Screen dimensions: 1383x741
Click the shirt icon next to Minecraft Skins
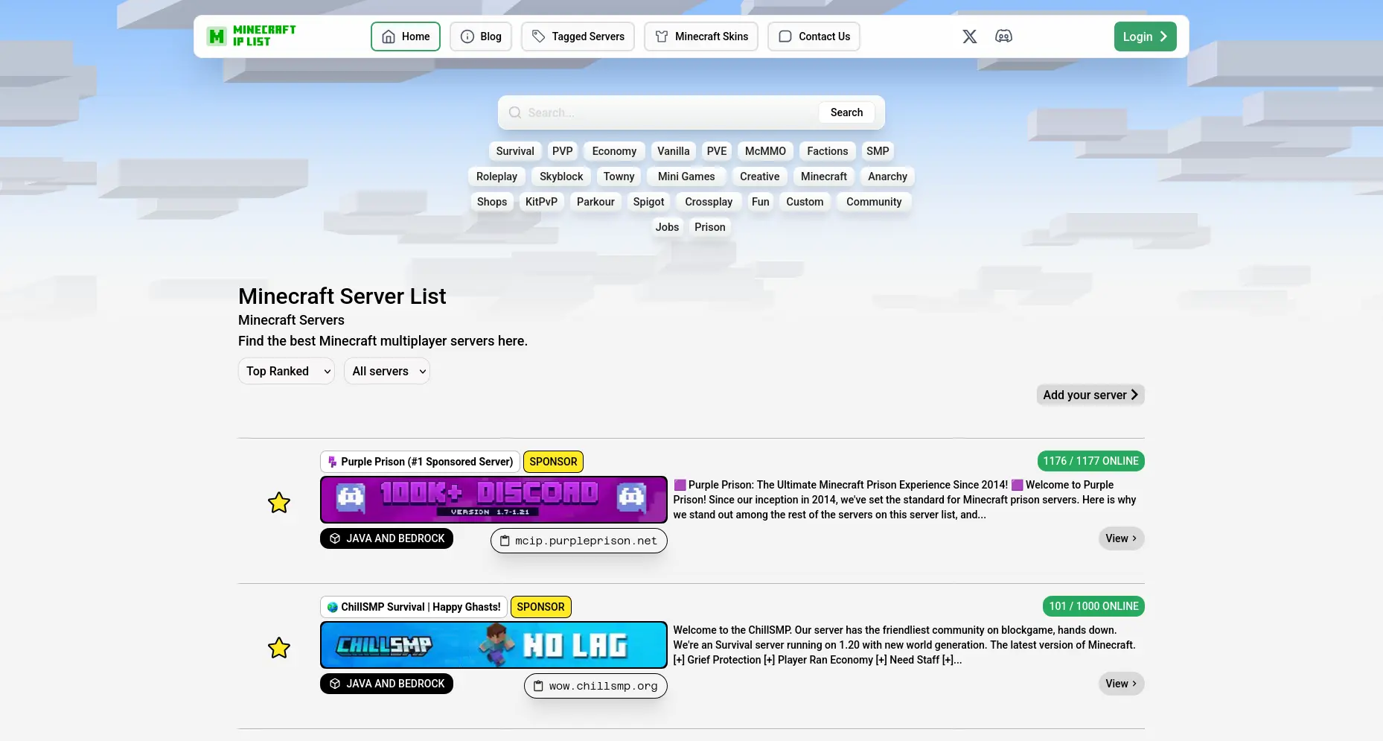point(661,36)
